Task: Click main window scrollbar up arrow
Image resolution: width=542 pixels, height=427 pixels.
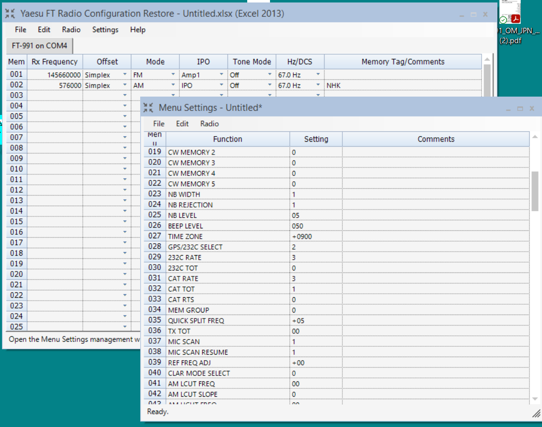Action: pyautogui.click(x=487, y=59)
